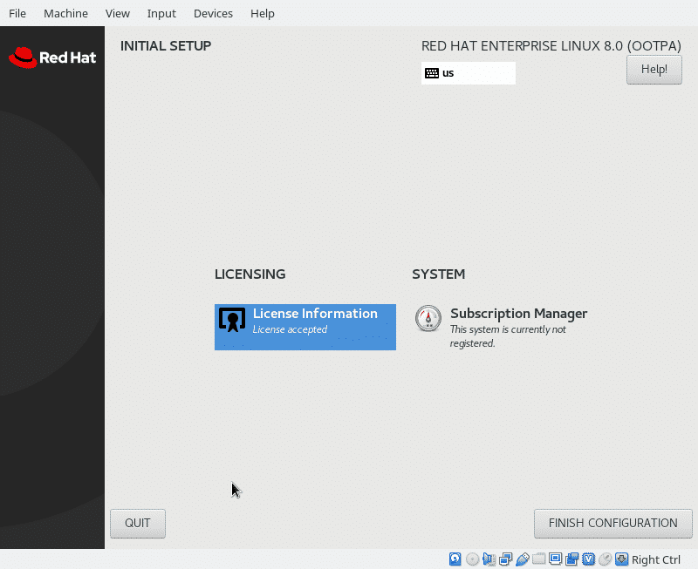Click the keyboard icon beside us

(432, 73)
